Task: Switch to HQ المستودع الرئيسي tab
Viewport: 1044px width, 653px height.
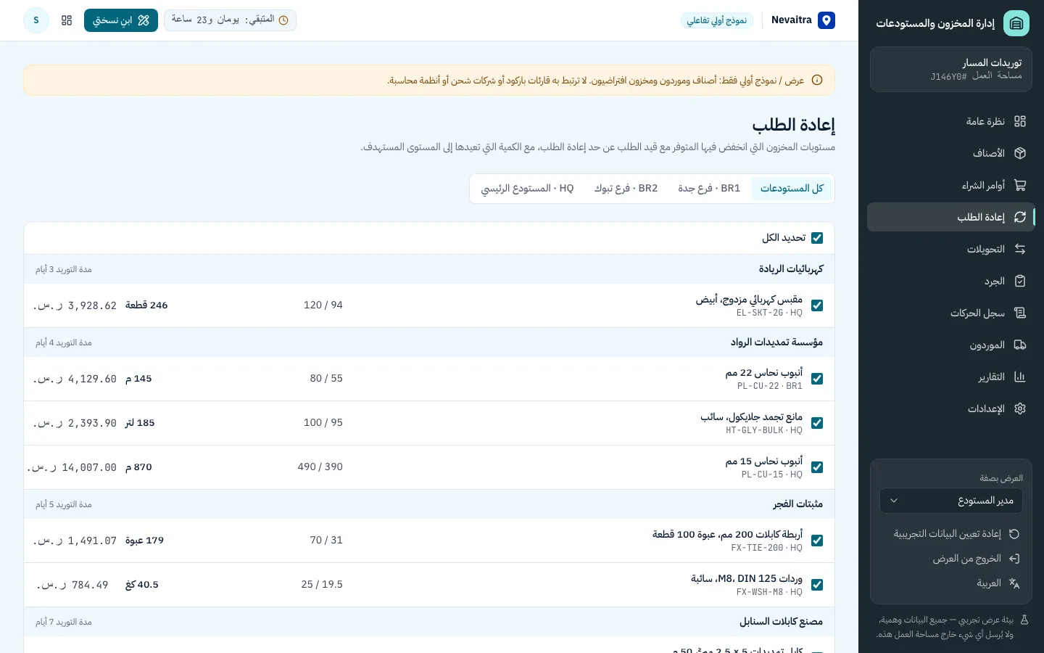Action: (527, 189)
